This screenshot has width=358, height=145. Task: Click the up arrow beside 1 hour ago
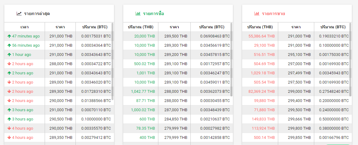9,55
